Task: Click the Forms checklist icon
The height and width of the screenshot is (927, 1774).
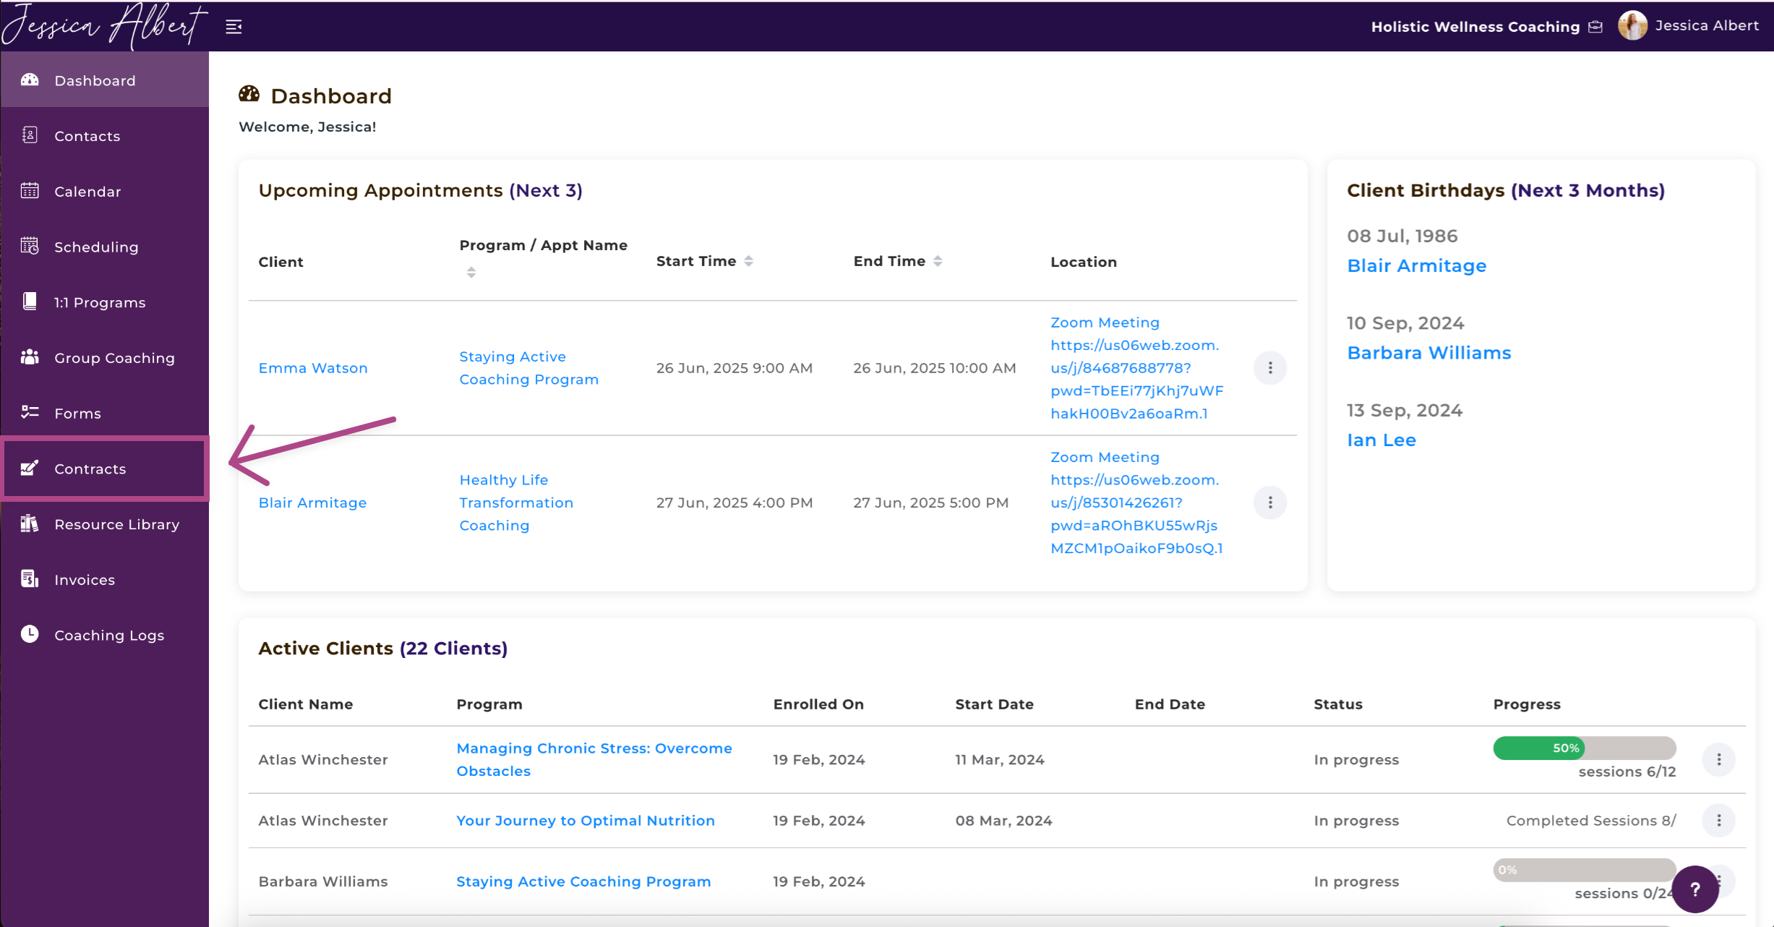Action: pyautogui.click(x=30, y=412)
